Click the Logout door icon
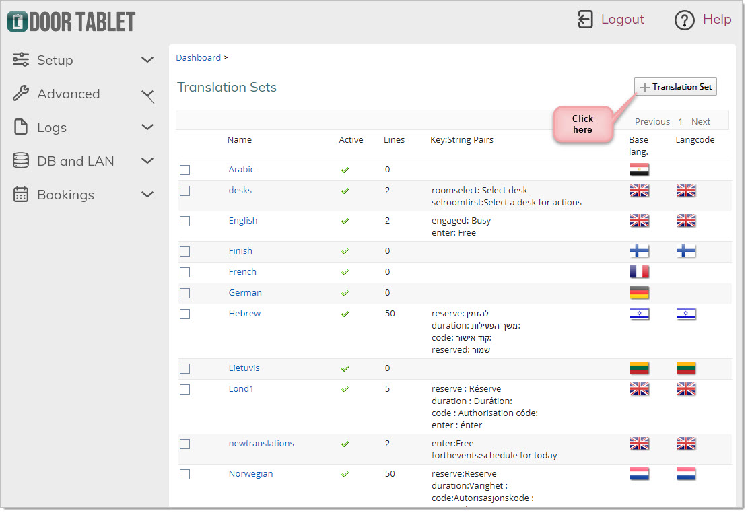 [x=585, y=20]
